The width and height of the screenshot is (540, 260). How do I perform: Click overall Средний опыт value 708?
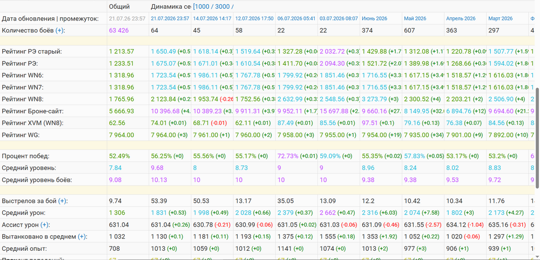coord(114,249)
